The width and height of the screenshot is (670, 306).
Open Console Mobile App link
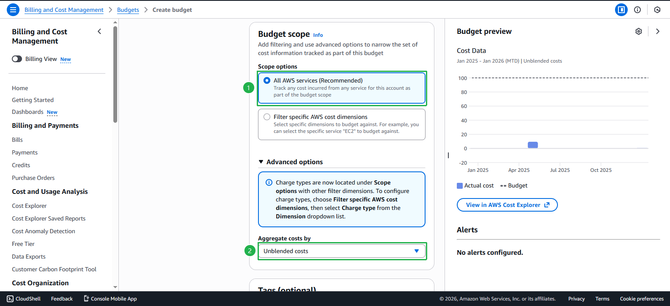pyautogui.click(x=110, y=299)
